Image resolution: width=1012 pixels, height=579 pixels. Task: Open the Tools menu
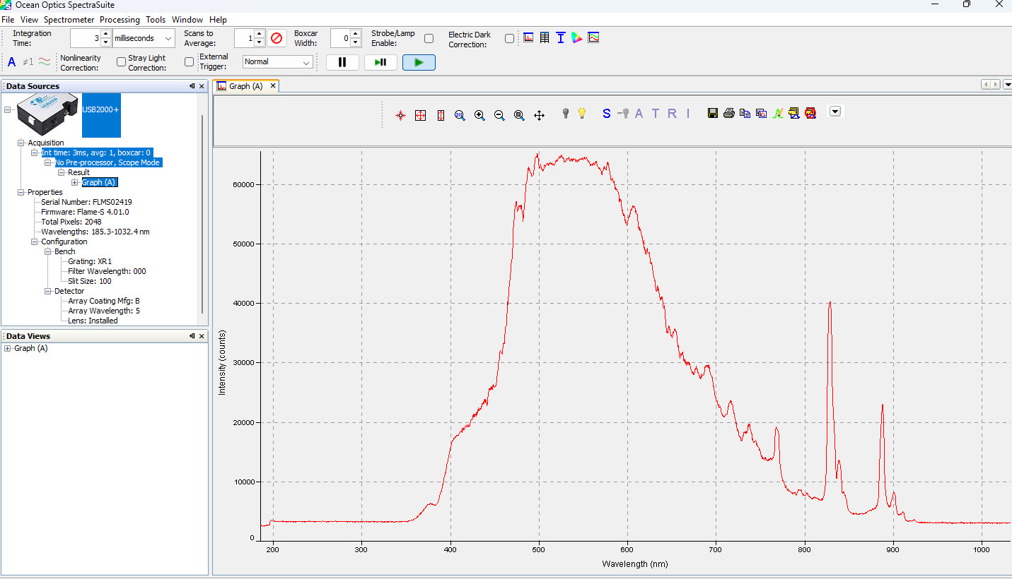[156, 20]
